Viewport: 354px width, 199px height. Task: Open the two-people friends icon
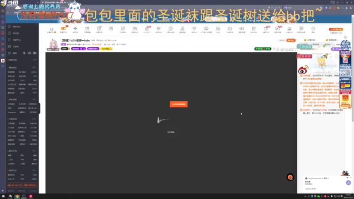point(218,29)
